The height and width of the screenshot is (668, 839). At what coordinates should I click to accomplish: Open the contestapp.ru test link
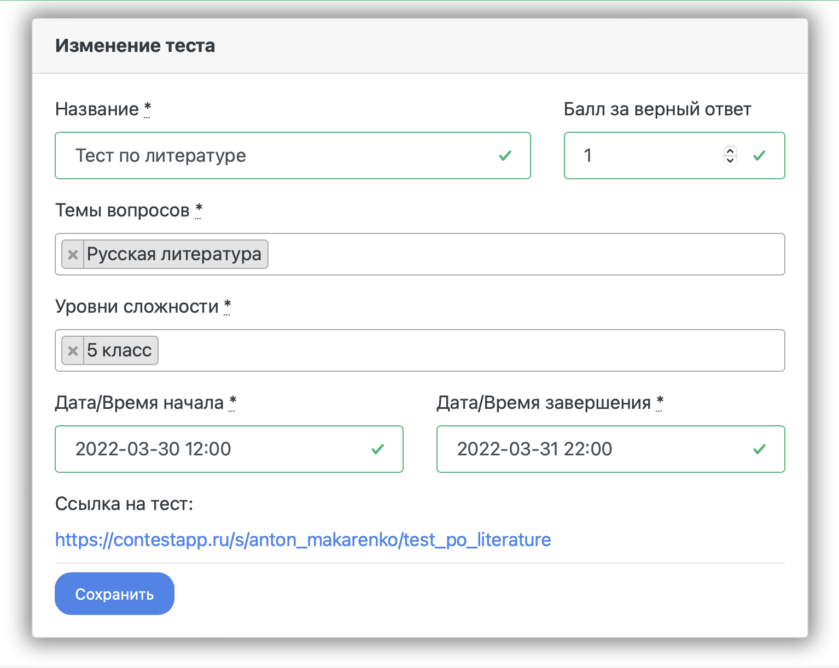303,540
